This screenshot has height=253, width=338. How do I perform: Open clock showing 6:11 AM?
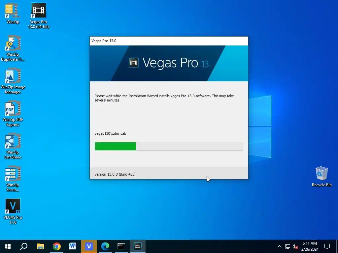pos(310,246)
